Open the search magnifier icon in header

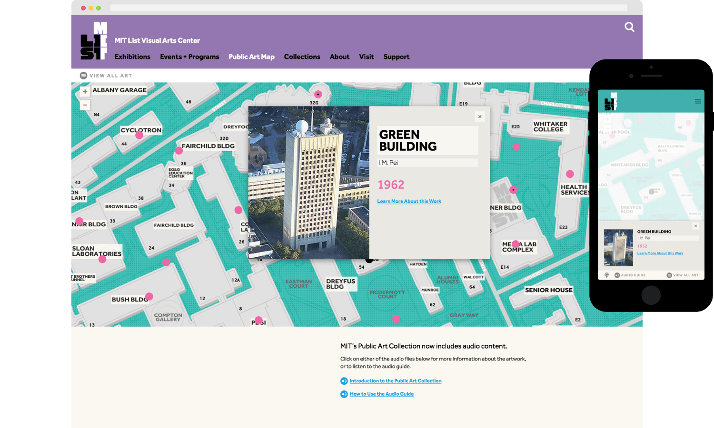click(629, 27)
